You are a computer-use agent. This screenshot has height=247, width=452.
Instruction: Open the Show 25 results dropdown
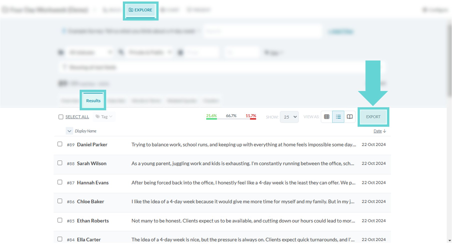point(289,117)
